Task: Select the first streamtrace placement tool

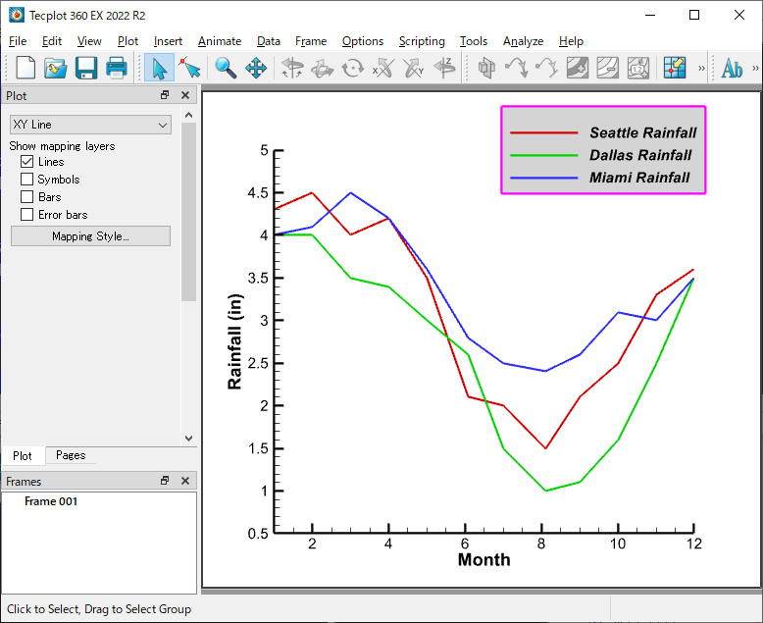Action: point(517,68)
